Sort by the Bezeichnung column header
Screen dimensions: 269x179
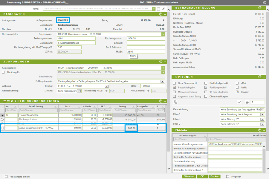(36, 106)
